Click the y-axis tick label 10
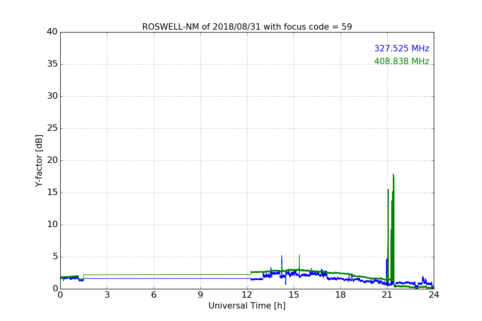 tap(52, 225)
